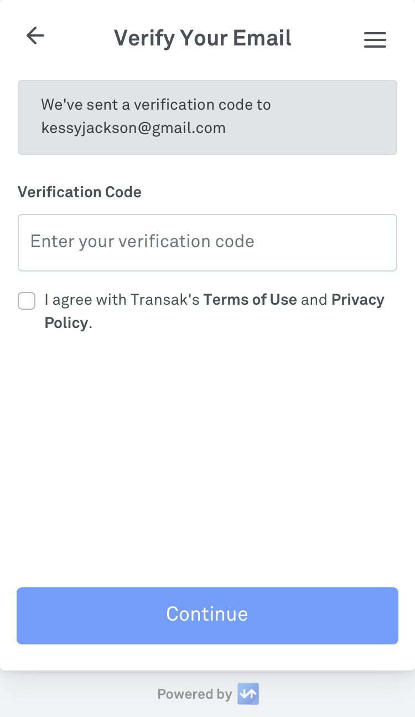Open the Terms of Use link
The width and height of the screenshot is (415, 717).
click(250, 300)
